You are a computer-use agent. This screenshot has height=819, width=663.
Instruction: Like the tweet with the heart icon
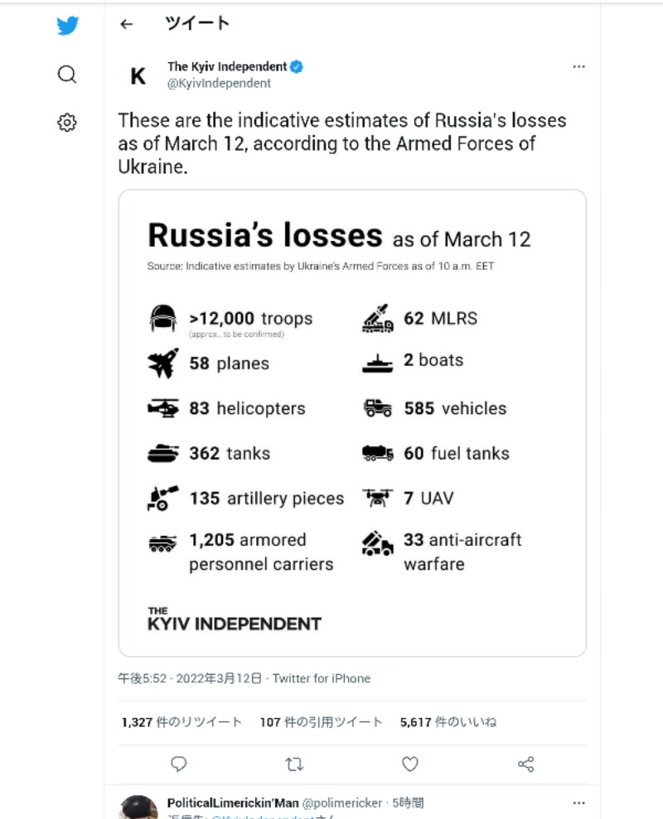[409, 764]
